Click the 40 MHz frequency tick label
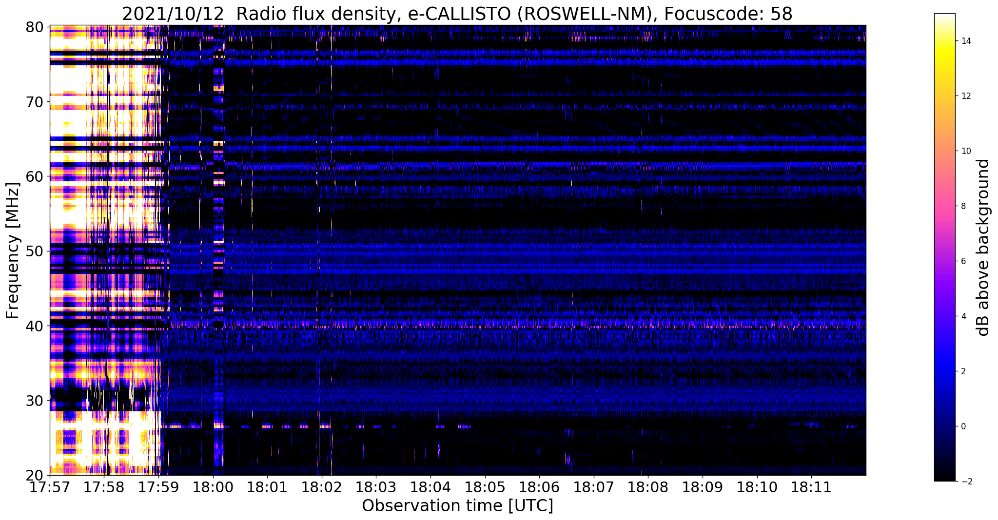This screenshot has height=520, width=998. click(x=34, y=326)
